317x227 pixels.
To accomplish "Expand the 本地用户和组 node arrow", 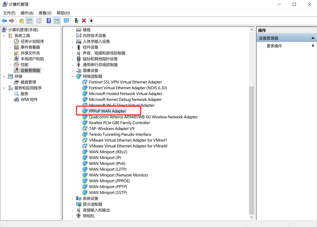I will [x=10, y=59].
